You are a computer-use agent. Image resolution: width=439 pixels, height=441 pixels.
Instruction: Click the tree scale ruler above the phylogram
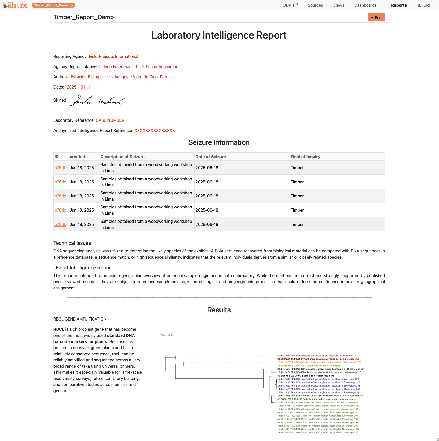180,335
